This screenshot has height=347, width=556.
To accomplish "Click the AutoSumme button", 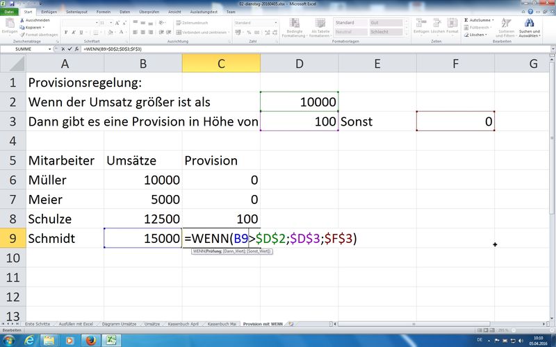I will (x=479, y=20).
